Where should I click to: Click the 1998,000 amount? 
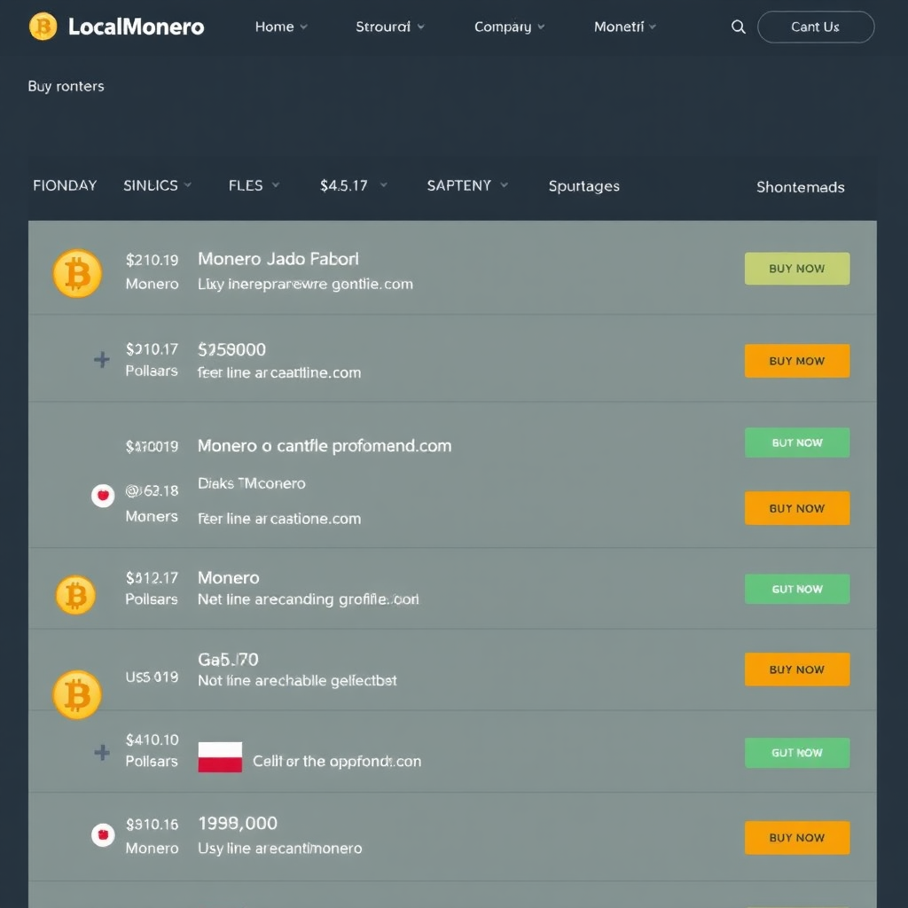pos(238,824)
